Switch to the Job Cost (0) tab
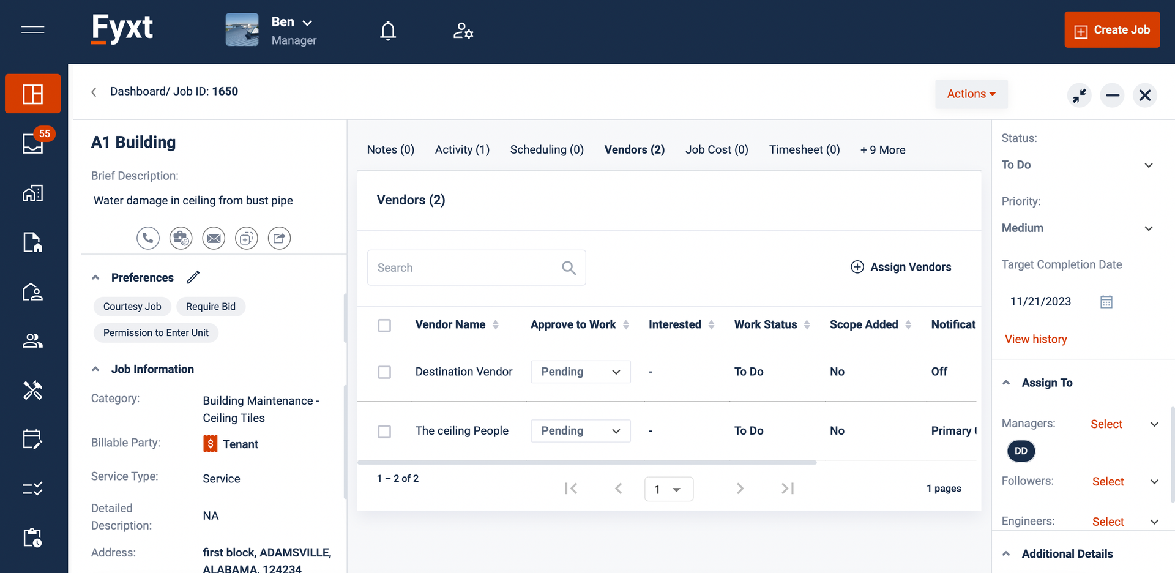This screenshot has width=1175, height=573. [717, 150]
